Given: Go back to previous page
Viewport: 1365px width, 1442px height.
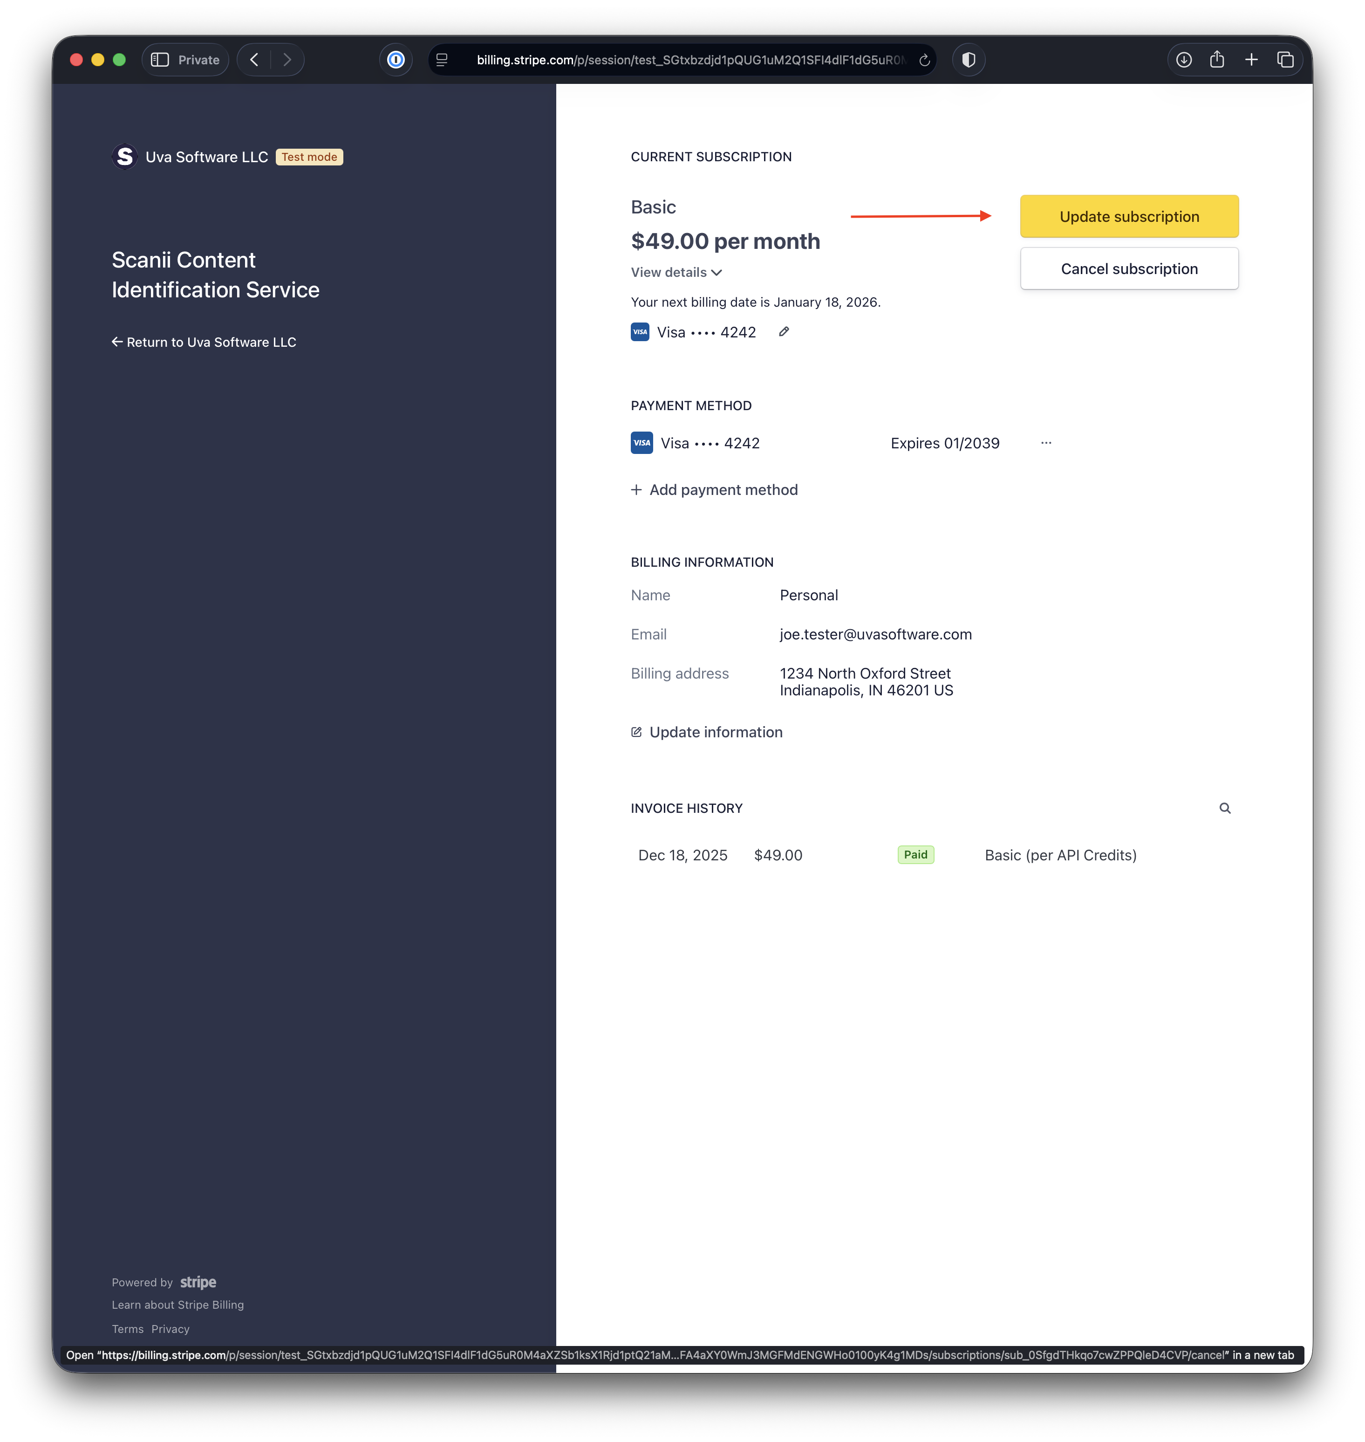Looking at the screenshot, I should [254, 60].
